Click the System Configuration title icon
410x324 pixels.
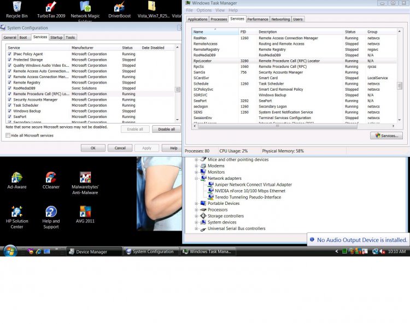3,27
